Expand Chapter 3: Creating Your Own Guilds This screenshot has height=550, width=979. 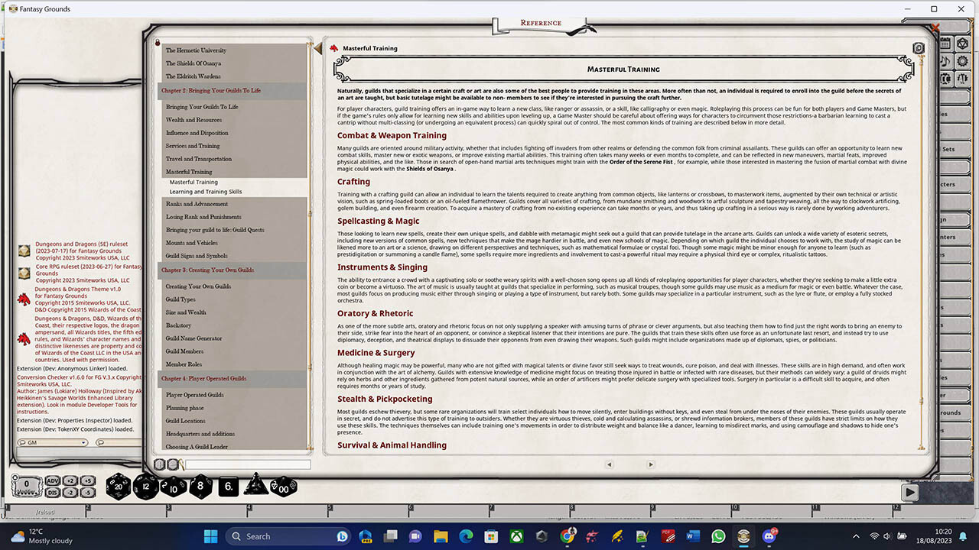tap(208, 270)
